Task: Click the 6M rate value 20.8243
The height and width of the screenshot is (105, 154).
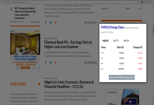Action: click(121, 69)
